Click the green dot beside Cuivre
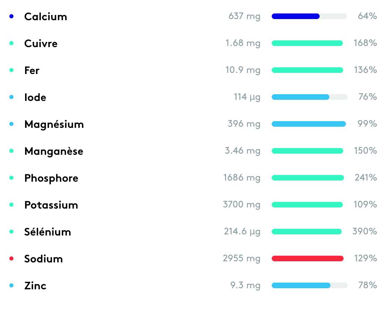 click(11, 43)
